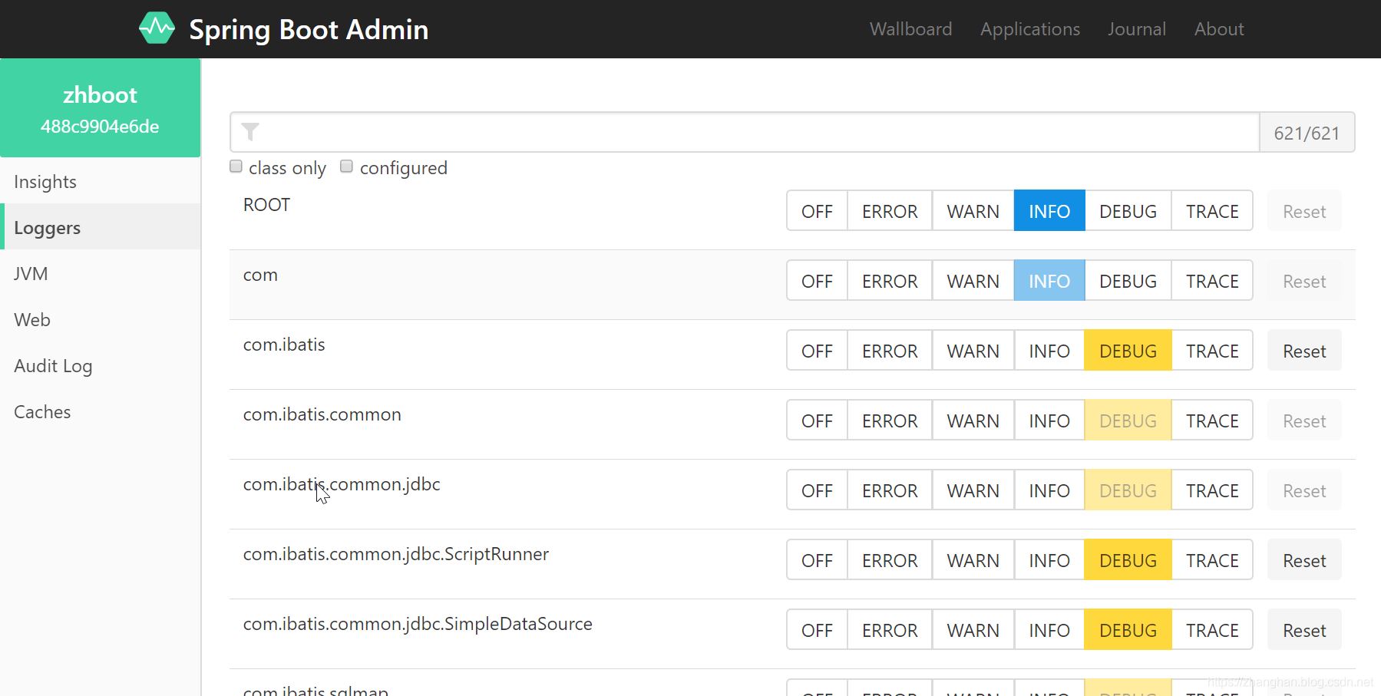Viewport: 1381px width, 696px height.
Task: Open the Wallboard page
Action: tap(910, 28)
